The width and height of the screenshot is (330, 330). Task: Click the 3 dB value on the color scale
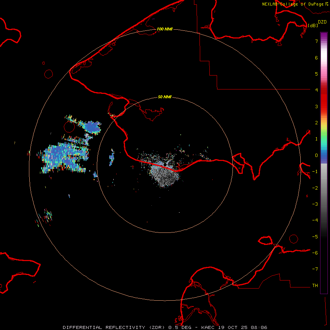(316, 106)
